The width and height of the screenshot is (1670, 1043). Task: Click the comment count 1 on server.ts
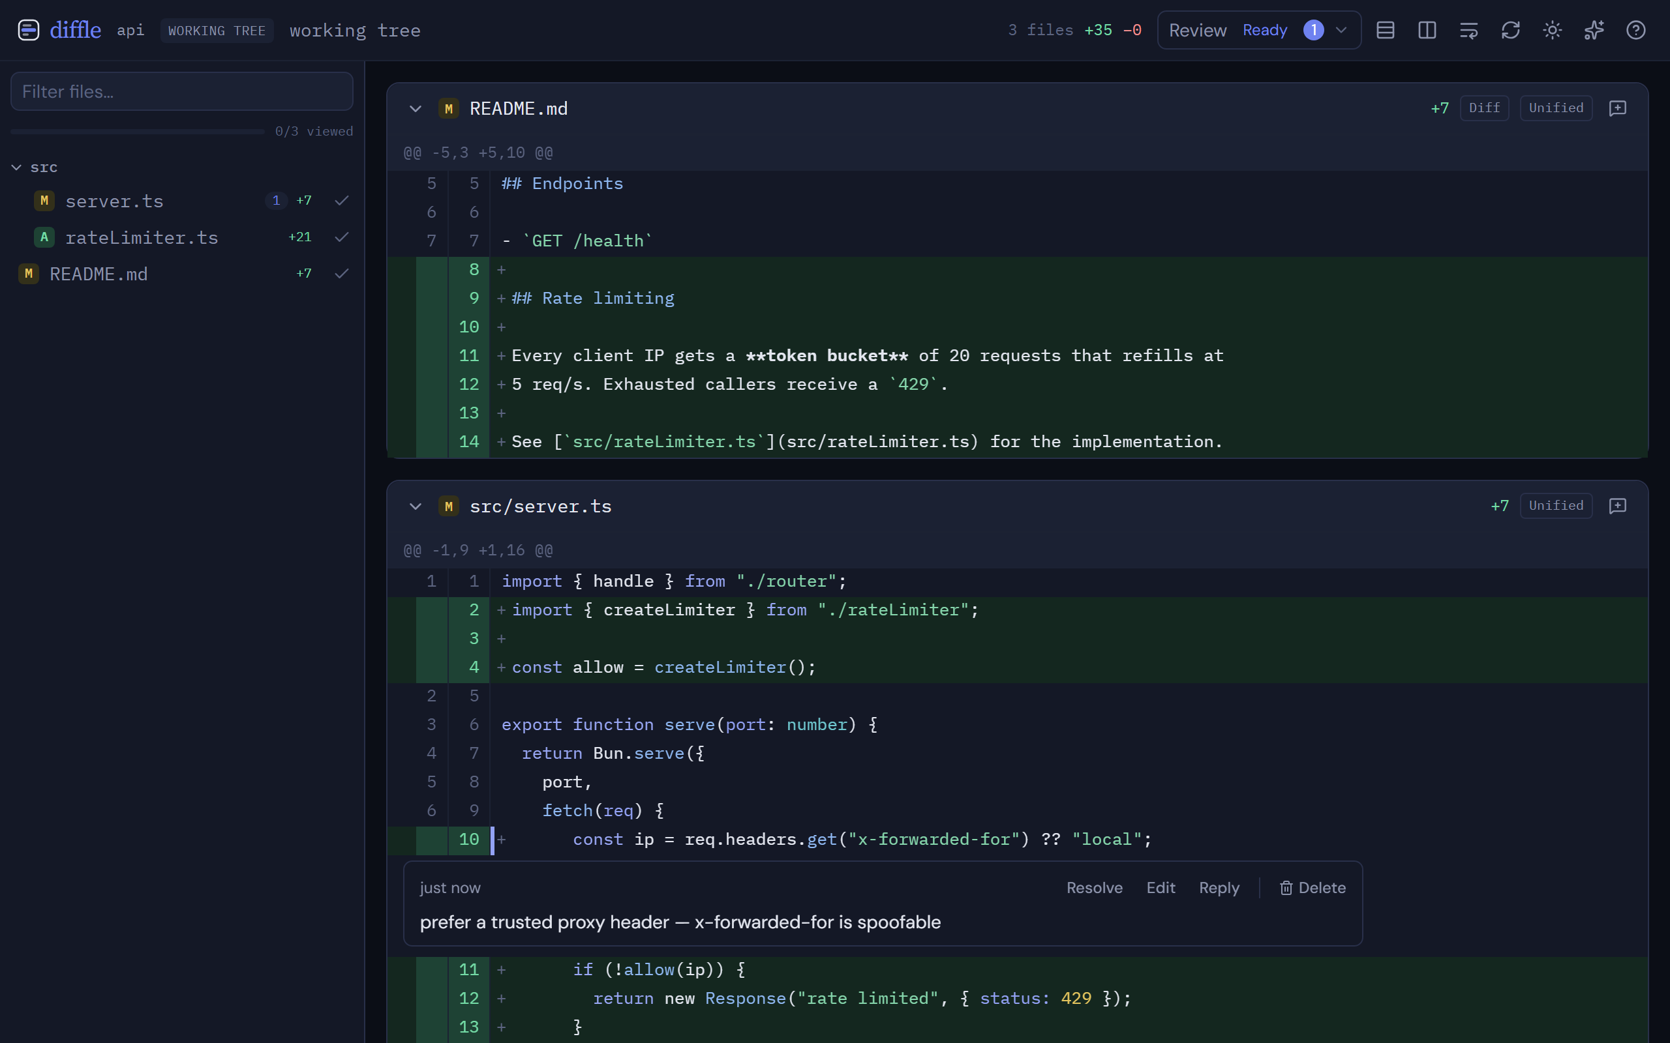pos(276,201)
